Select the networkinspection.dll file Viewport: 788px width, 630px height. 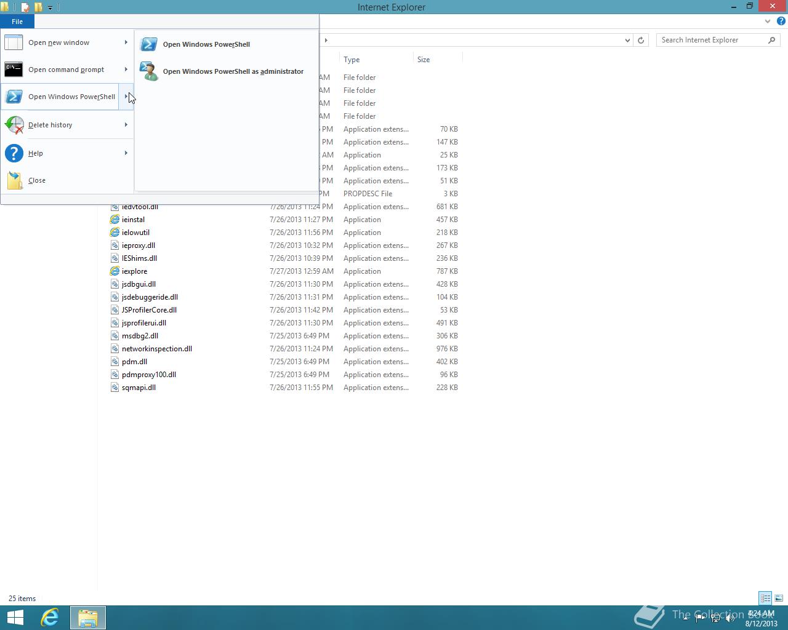pyautogui.click(x=157, y=349)
